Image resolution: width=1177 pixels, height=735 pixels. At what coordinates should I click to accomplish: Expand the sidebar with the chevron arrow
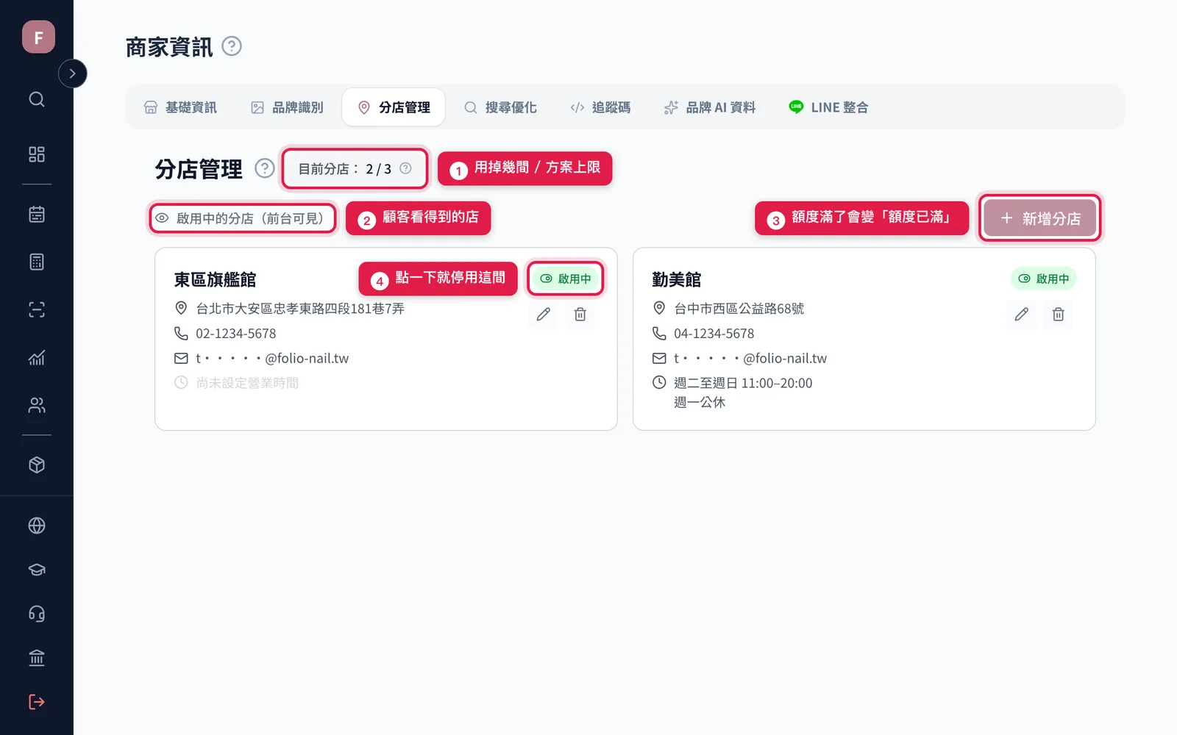tap(72, 73)
